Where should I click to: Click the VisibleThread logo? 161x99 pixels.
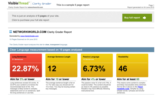point(19,3)
